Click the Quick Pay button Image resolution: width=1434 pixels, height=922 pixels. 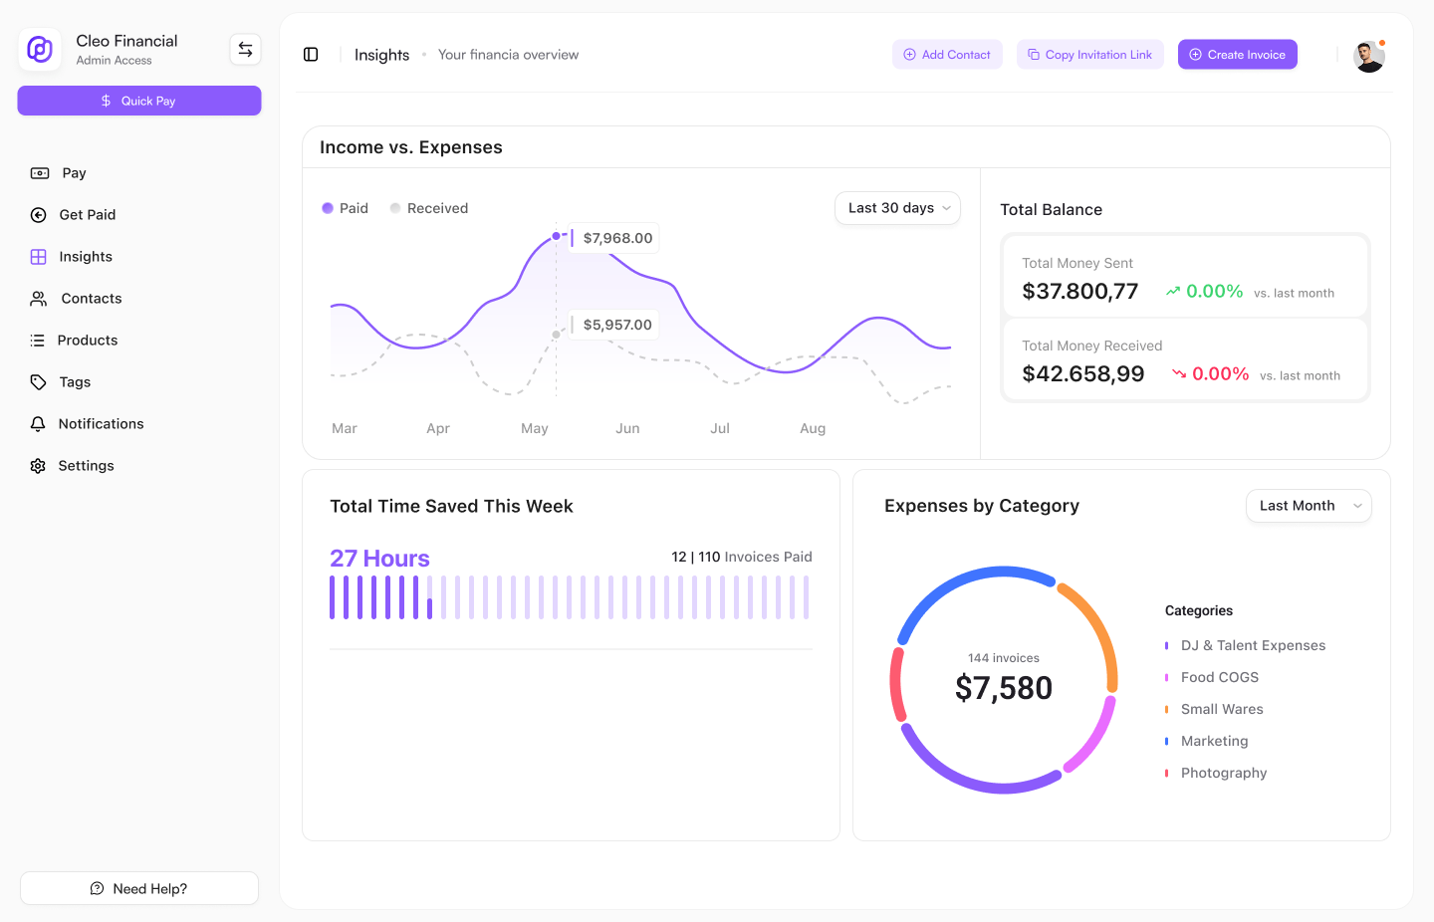pos(139,101)
